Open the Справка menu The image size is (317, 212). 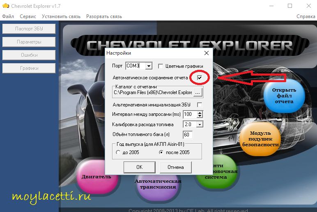pyautogui.click(x=306, y=16)
